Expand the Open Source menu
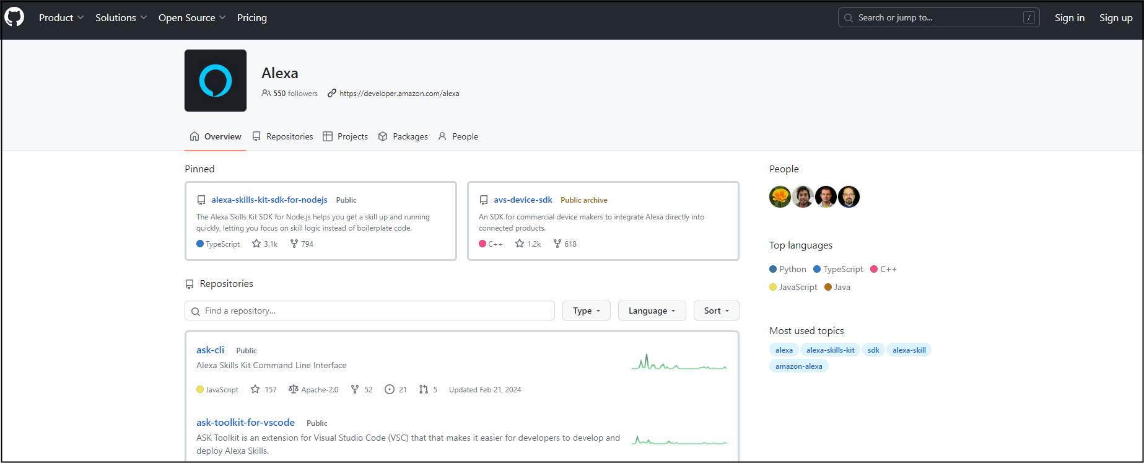This screenshot has height=463, width=1144. 191,18
